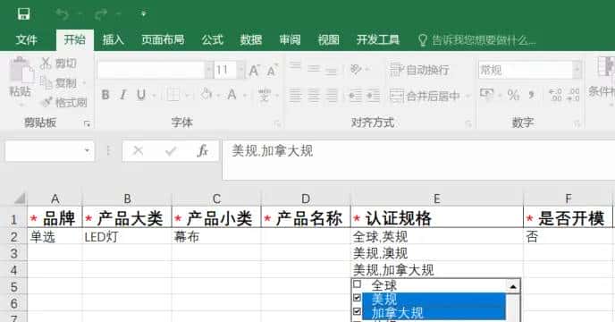Increase decimal places
The image size is (615, 322).
[x=555, y=94]
